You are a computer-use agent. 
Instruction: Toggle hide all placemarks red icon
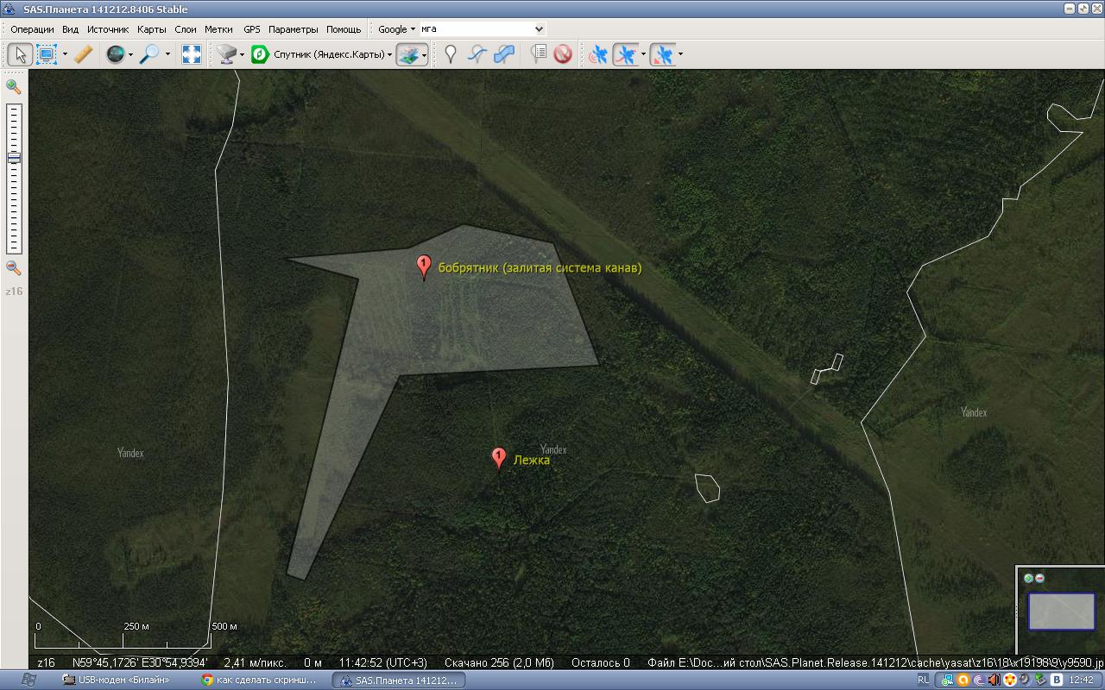point(563,54)
